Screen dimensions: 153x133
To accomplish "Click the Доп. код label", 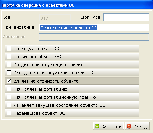I will point(91,17).
